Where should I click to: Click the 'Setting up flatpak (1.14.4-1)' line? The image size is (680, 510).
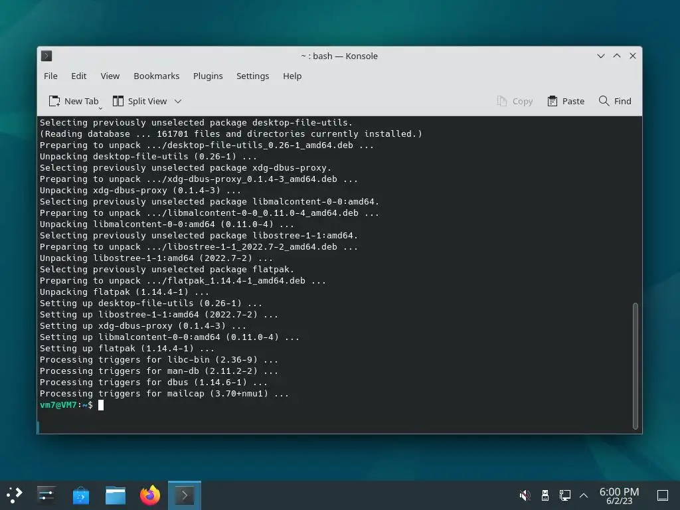click(127, 348)
